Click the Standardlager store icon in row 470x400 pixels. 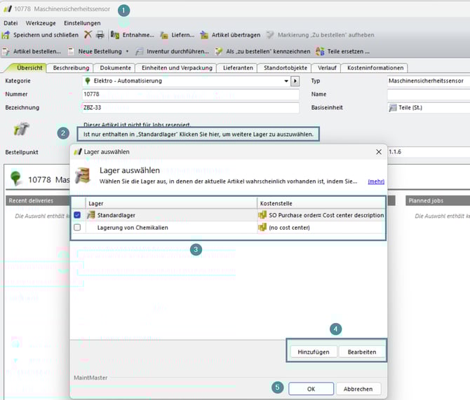click(x=90, y=215)
